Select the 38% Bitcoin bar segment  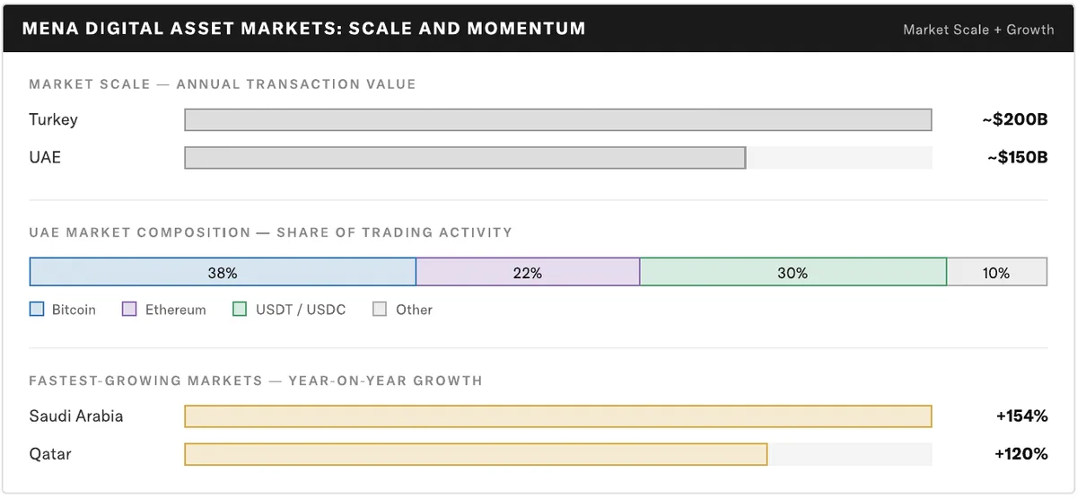tap(223, 272)
